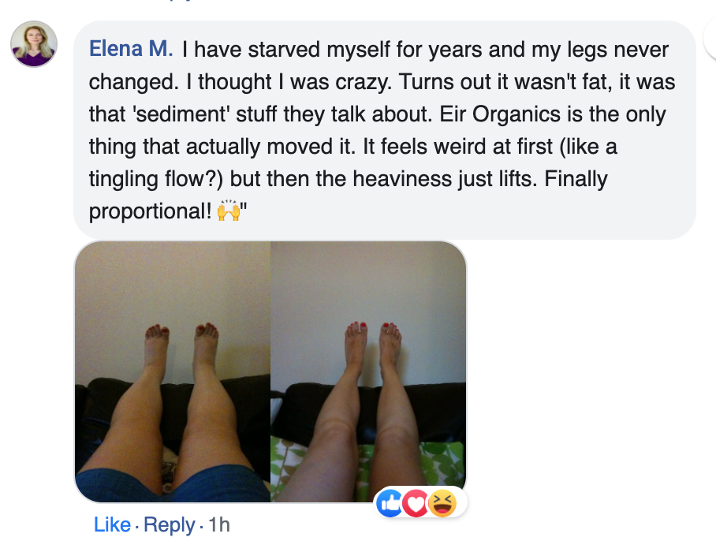The height and width of the screenshot is (541, 716).
Task: Open the right after-photo of legs
Action: 368,371
